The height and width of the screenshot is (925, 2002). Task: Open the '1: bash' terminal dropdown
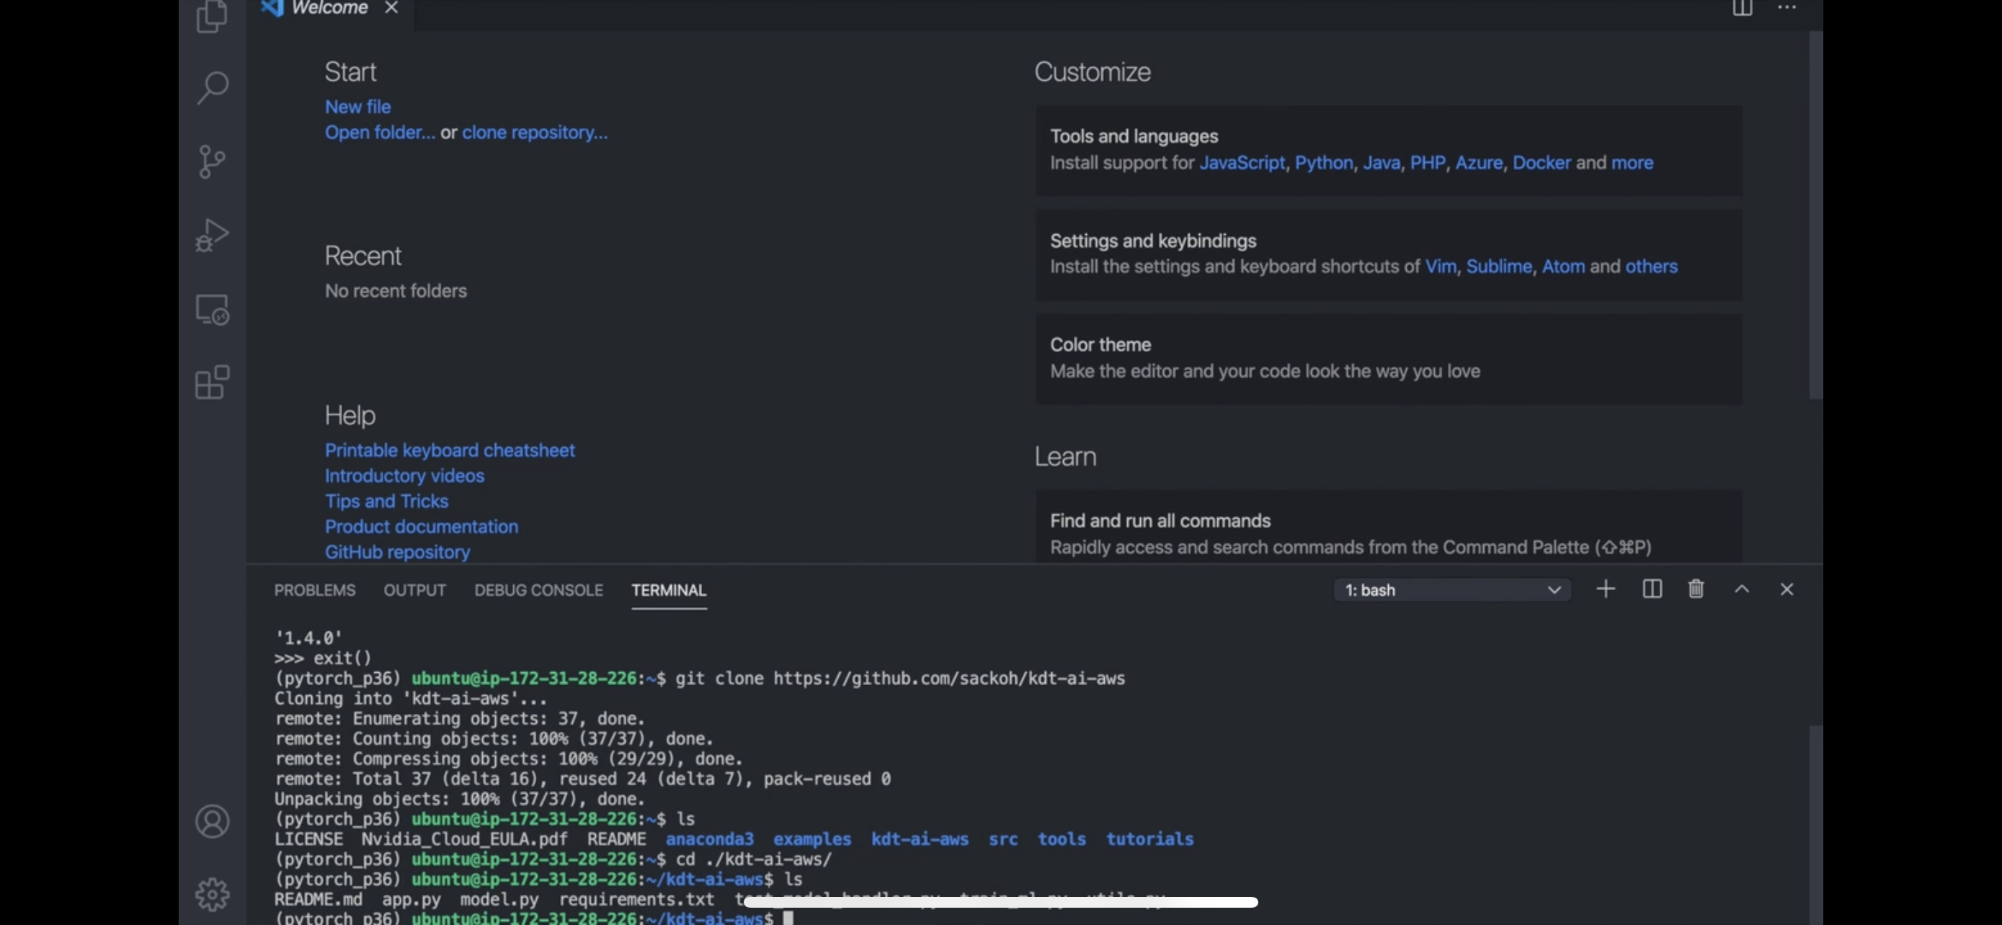pyautogui.click(x=1451, y=590)
